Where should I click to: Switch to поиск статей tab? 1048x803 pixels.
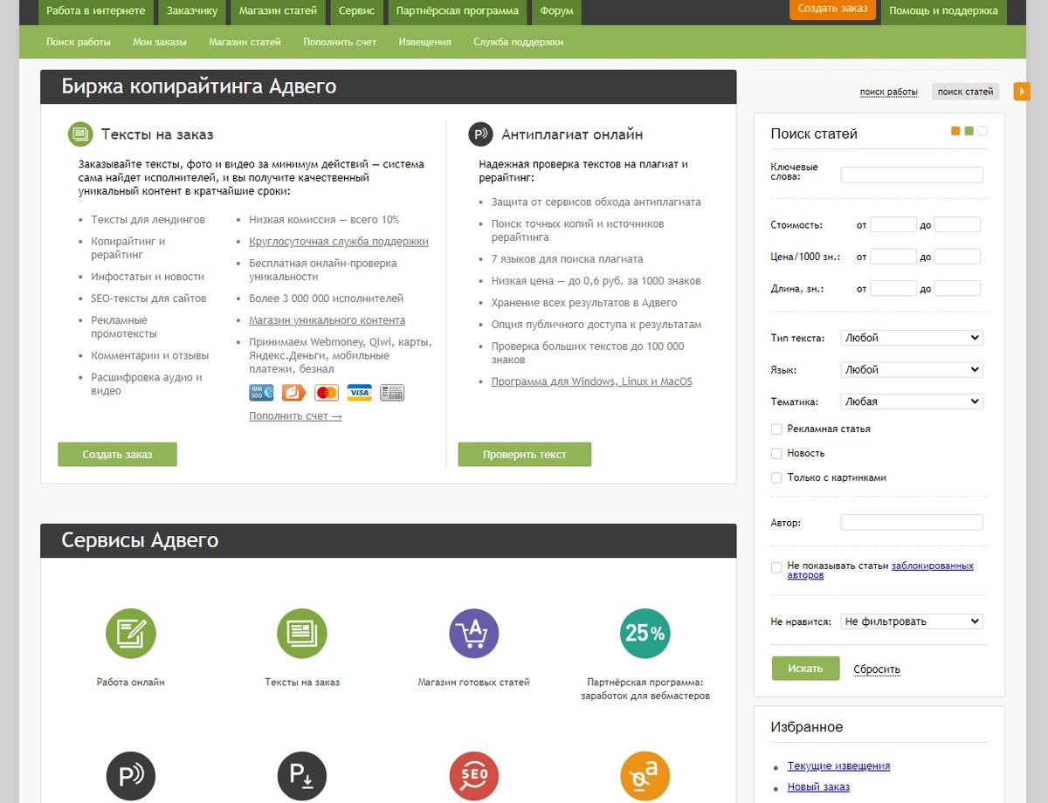[966, 92]
